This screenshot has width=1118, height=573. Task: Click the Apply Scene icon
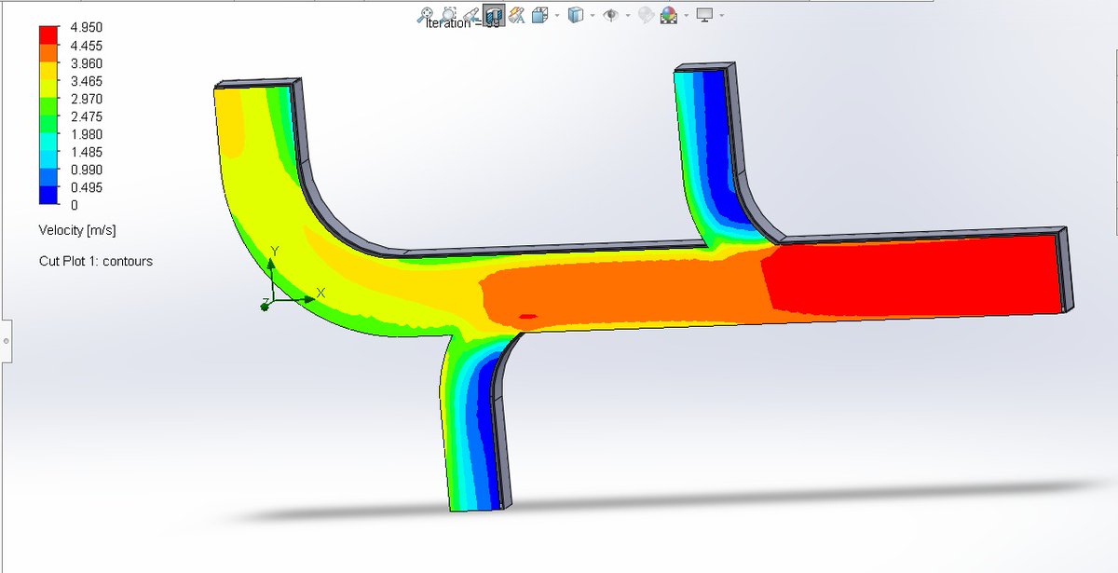pyautogui.click(x=669, y=15)
